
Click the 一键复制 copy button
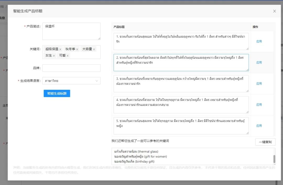tap(265, 142)
